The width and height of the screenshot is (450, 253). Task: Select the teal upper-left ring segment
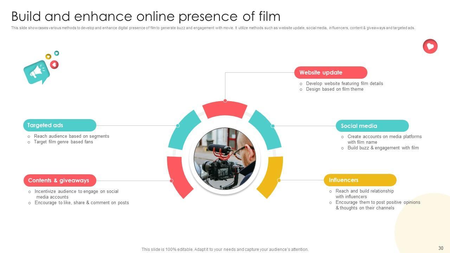[184, 130]
